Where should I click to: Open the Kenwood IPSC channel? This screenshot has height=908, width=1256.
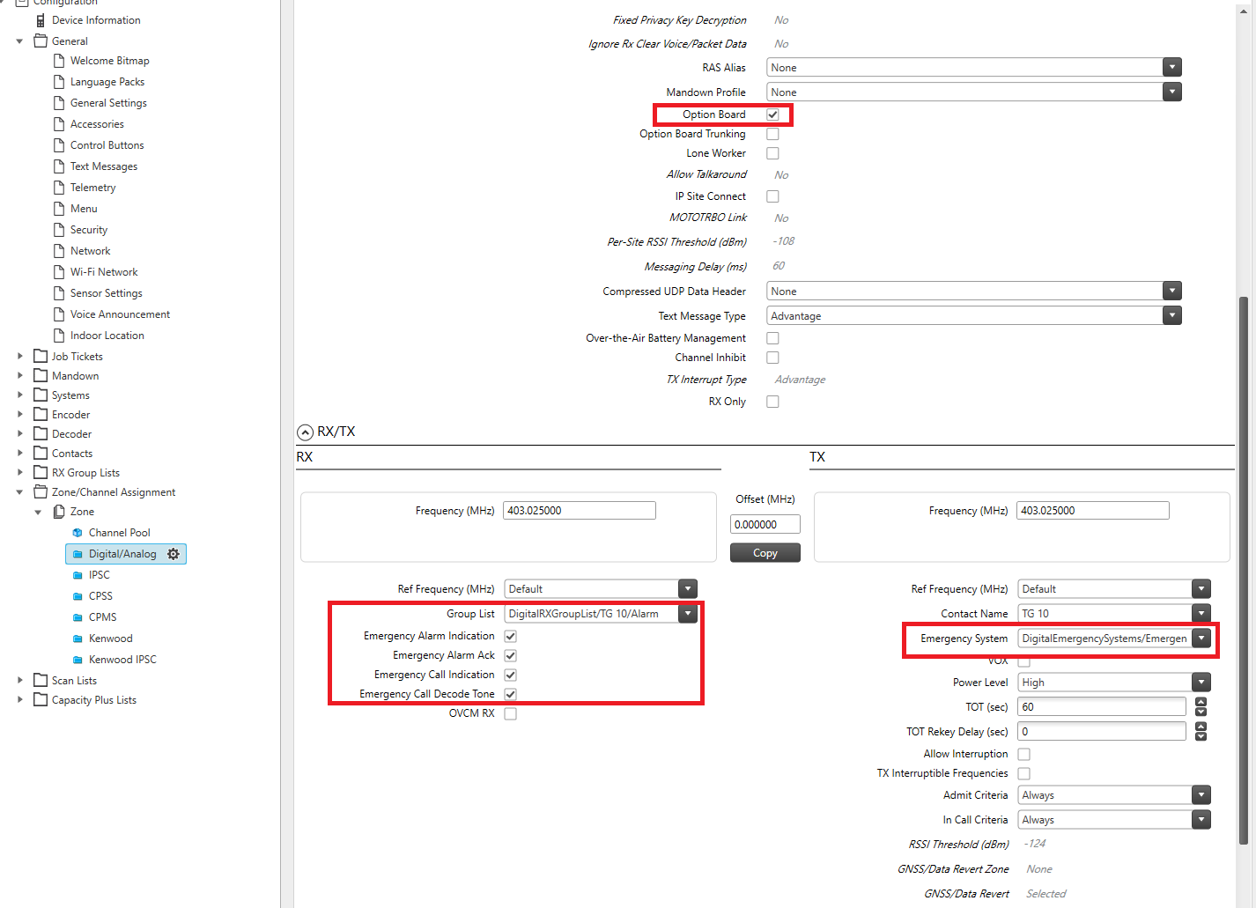click(x=123, y=659)
